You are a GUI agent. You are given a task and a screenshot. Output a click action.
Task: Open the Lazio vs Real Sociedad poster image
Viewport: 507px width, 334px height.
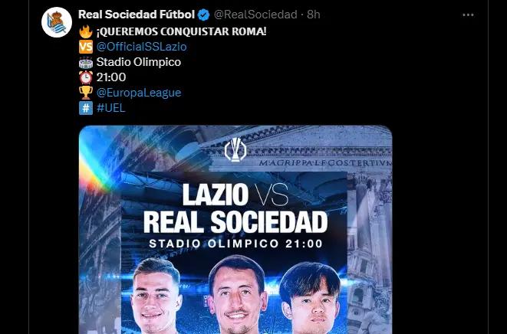pyautogui.click(x=235, y=230)
